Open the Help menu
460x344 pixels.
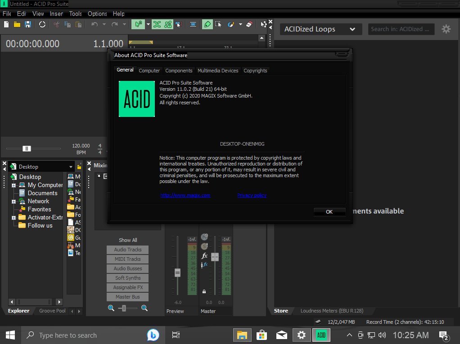tap(118, 14)
